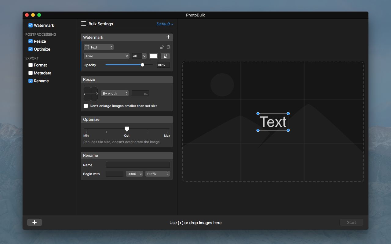This screenshot has width=391, height=244.
Task: Select the Watermark section in the sidebar
Action: pyautogui.click(x=43, y=25)
